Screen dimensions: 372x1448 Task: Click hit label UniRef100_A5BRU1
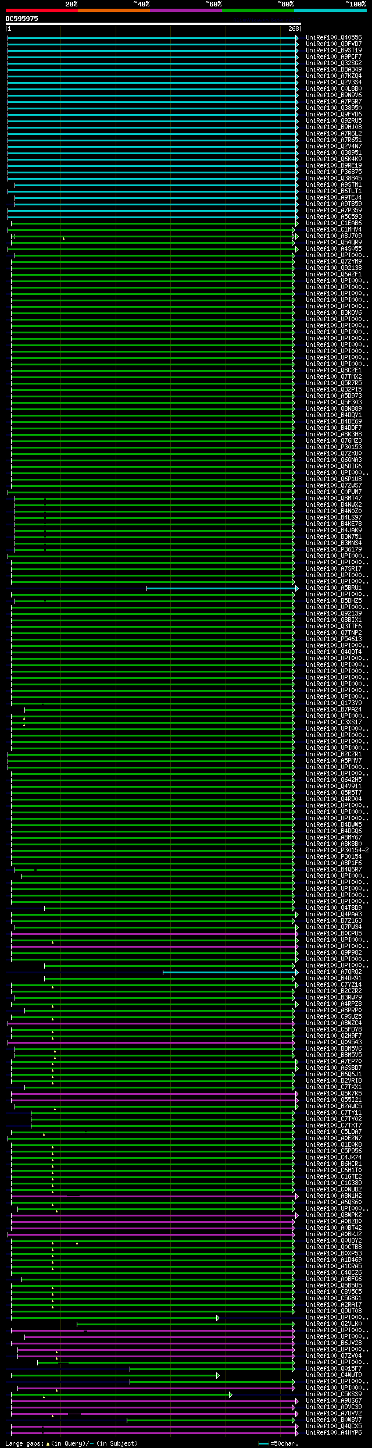pyautogui.click(x=334, y=588)
